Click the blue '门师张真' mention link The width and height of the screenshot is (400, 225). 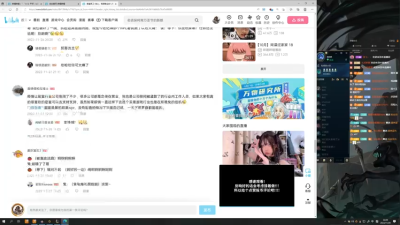coord(35,107)
